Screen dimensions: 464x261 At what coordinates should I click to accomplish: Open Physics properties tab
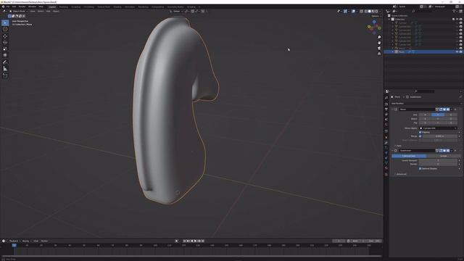[386, 153]
